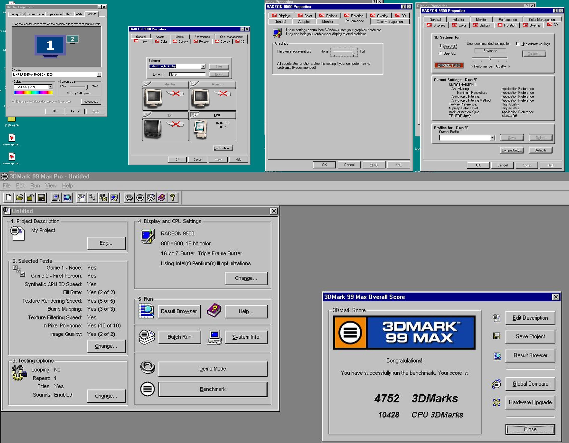Select the Direct3D radio button
This screenshot has width=569, height=443.
point(440,46)
